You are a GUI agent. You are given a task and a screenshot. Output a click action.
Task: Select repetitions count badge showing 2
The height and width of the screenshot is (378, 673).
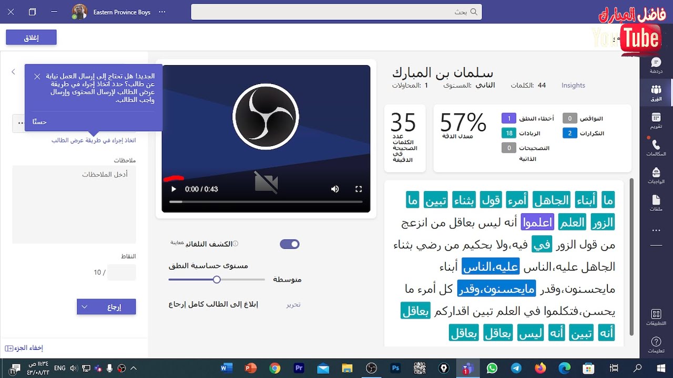pos(570,133)
